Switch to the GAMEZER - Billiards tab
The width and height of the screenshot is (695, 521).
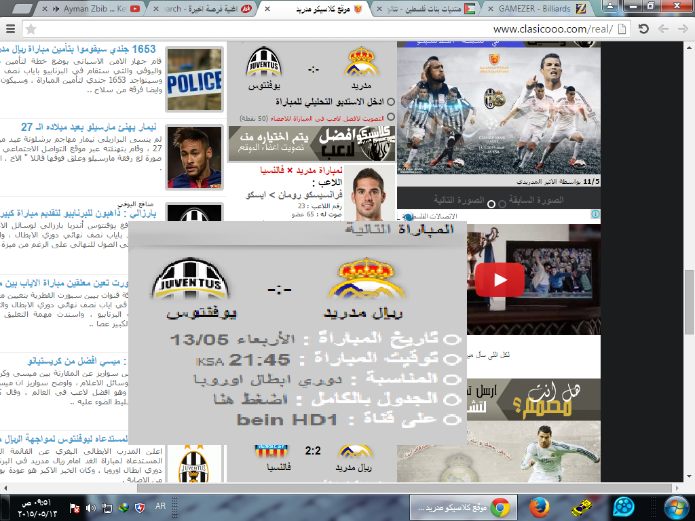click(538, 9)
